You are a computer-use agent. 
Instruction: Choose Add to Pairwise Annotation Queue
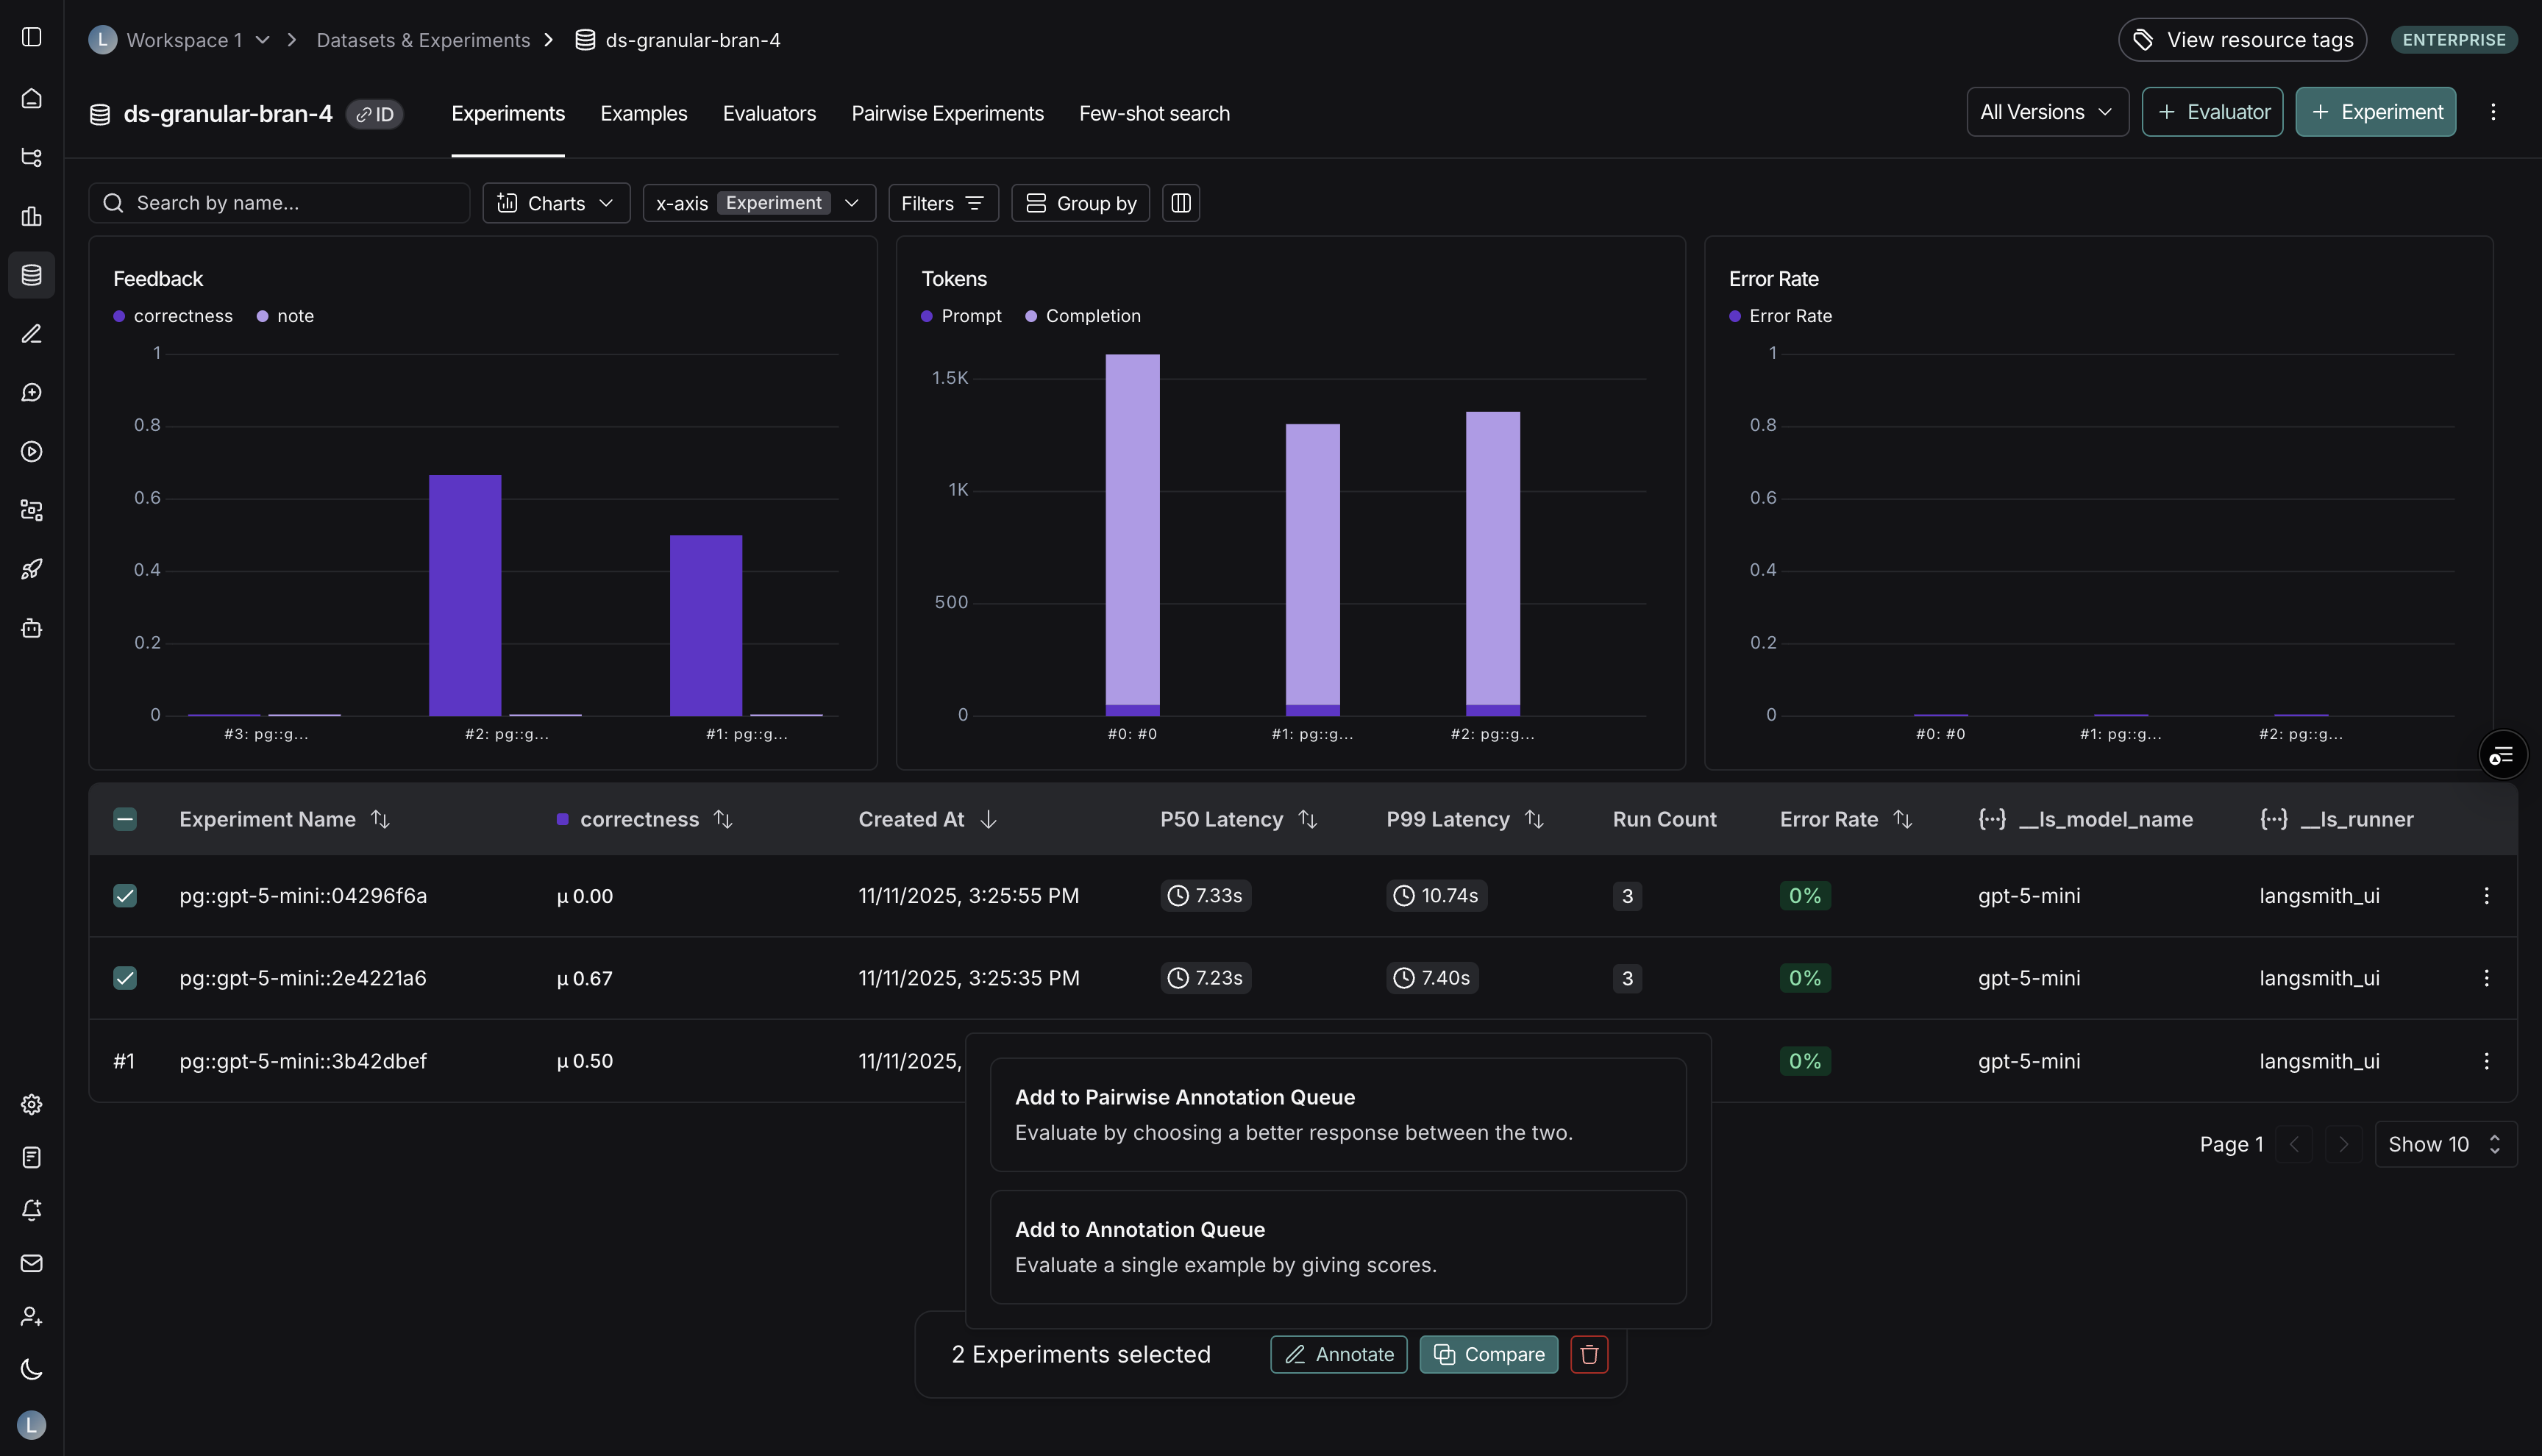click(x=1337, y=1114)
